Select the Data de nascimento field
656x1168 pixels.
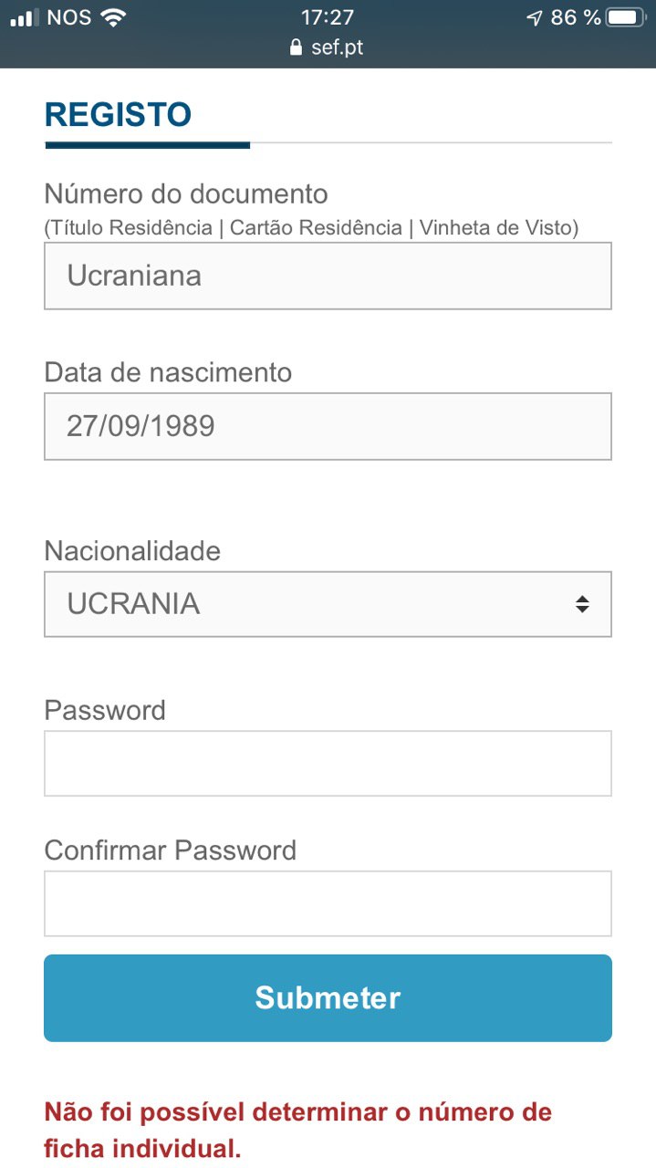coord(328,426)
